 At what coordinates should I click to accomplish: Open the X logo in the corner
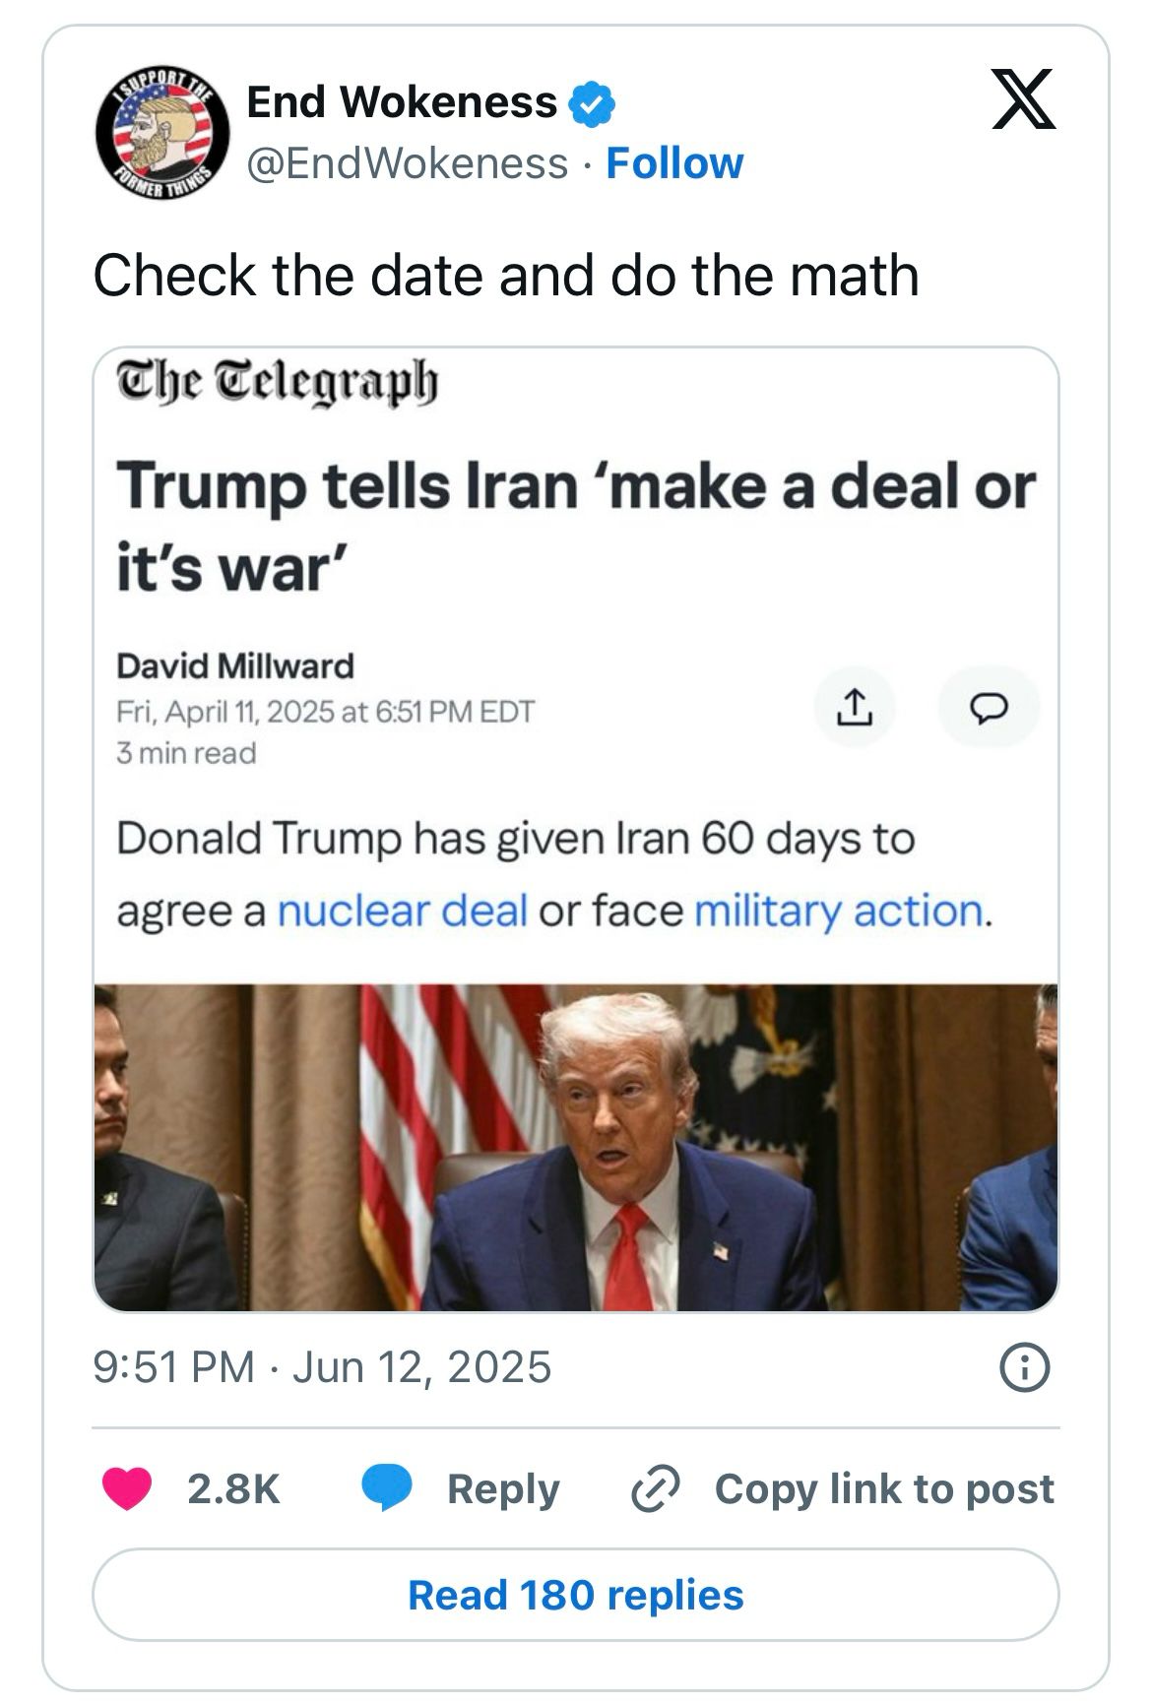(1023, 99)
